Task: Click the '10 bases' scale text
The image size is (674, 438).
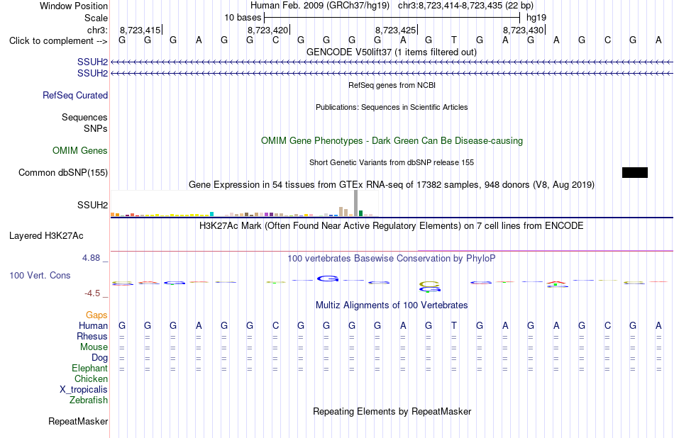Action: point(243,18)
